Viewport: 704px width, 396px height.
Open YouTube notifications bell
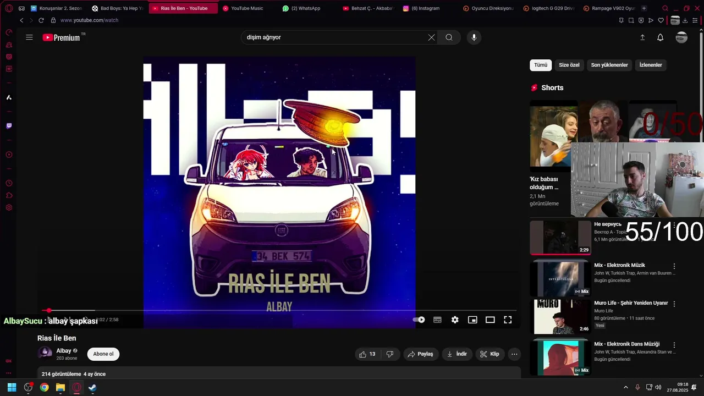pyautogui.click(x=661, y=37)
